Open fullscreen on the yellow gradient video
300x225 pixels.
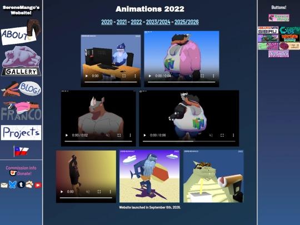[x=99, y=192]
